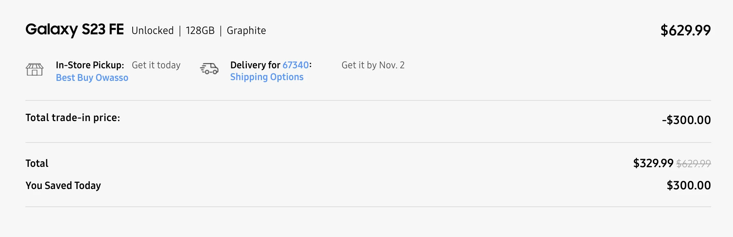Click the Total label

(x=37, y=163)
